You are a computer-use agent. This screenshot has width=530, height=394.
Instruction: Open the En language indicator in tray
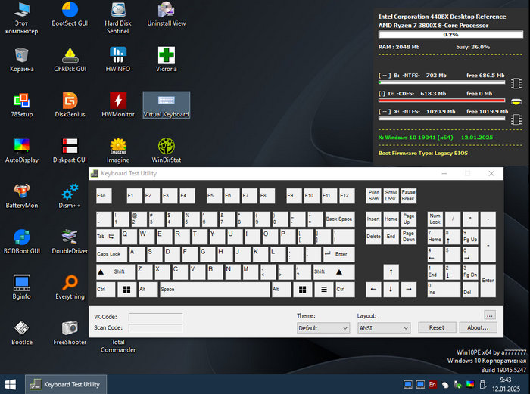point(432,384)
